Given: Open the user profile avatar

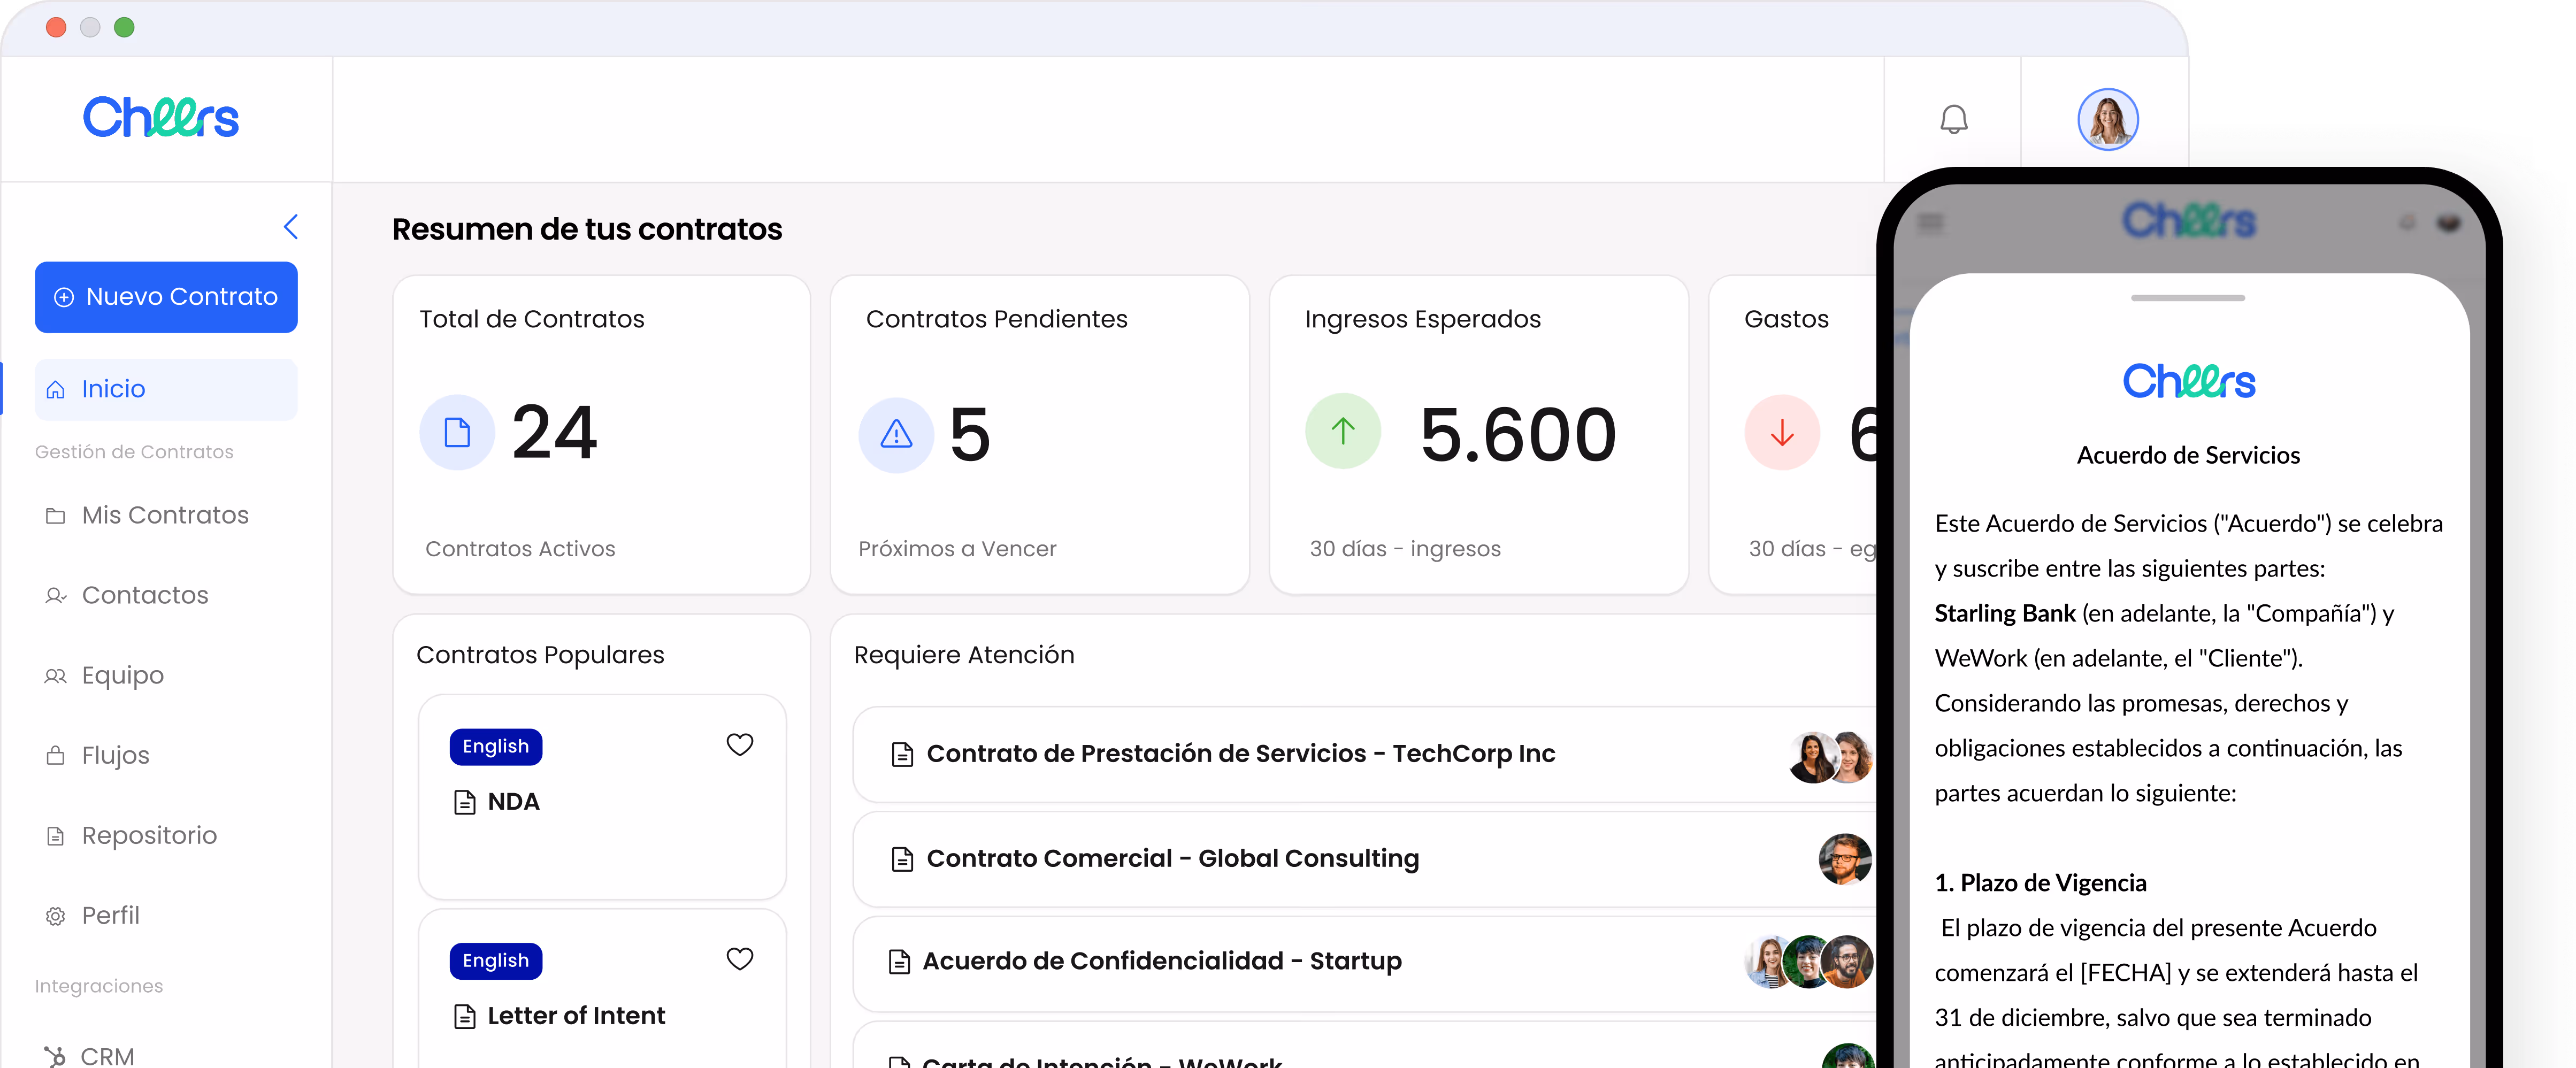Looking at the screenshot, I should pos(2107,120).
